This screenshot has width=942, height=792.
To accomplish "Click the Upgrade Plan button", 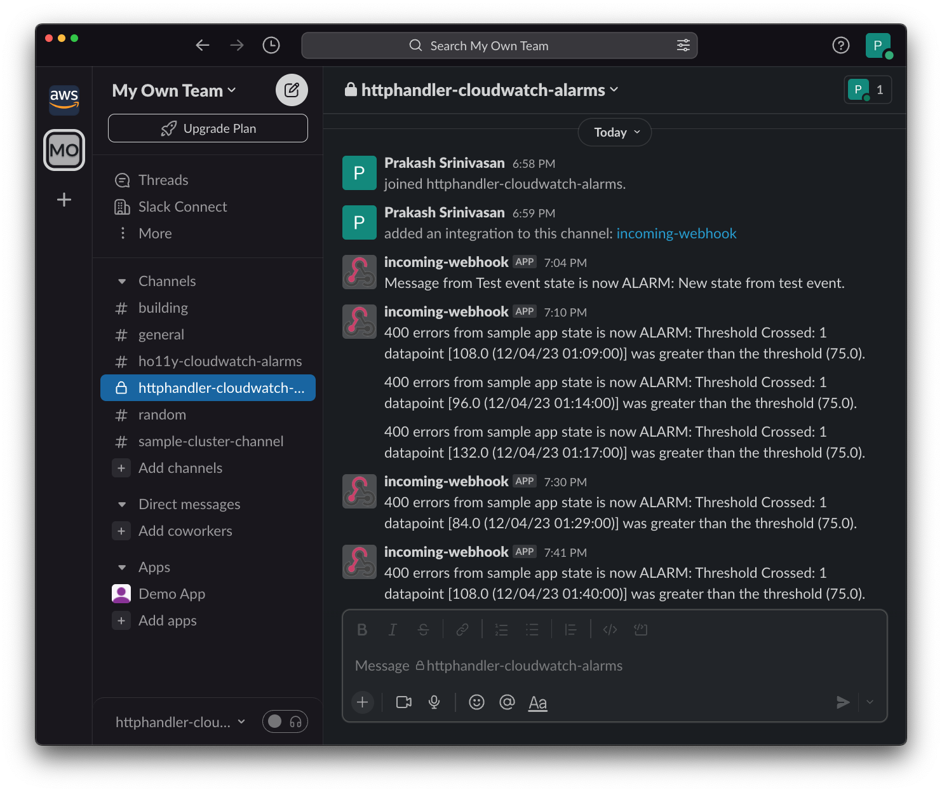I will tap(208, 128).
